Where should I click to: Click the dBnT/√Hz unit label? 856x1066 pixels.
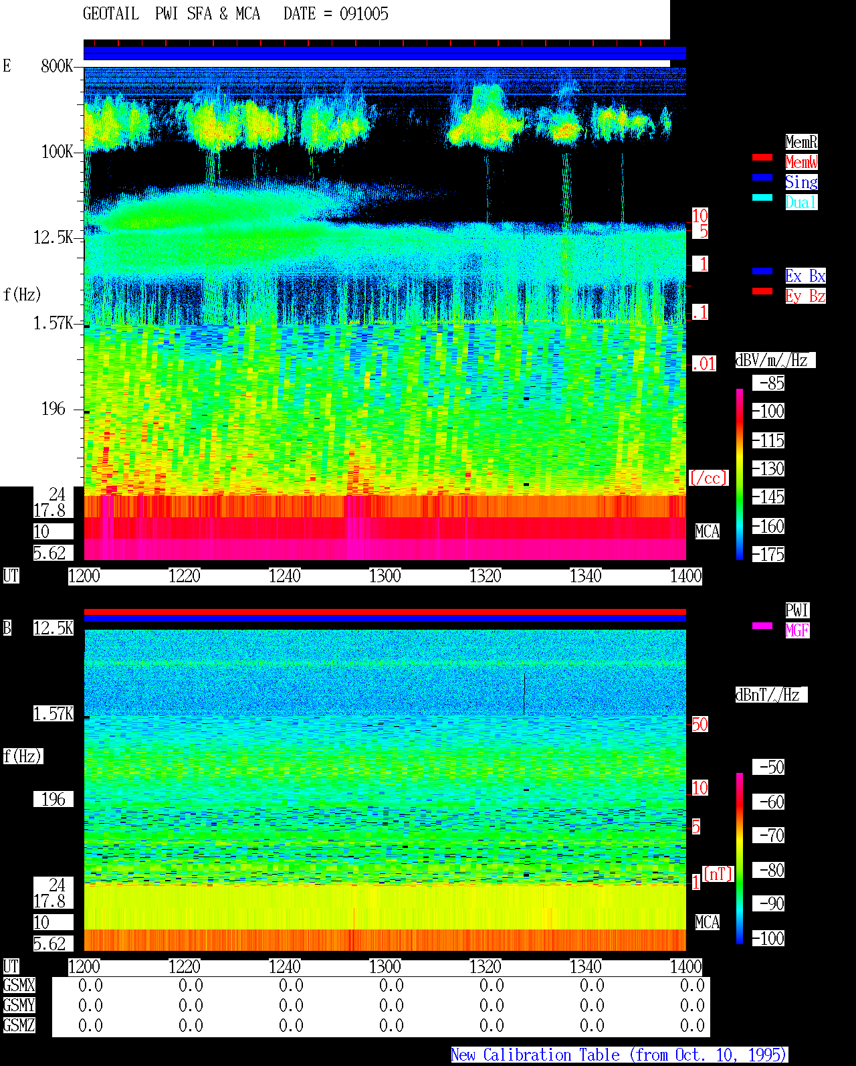tap(771, 695)
